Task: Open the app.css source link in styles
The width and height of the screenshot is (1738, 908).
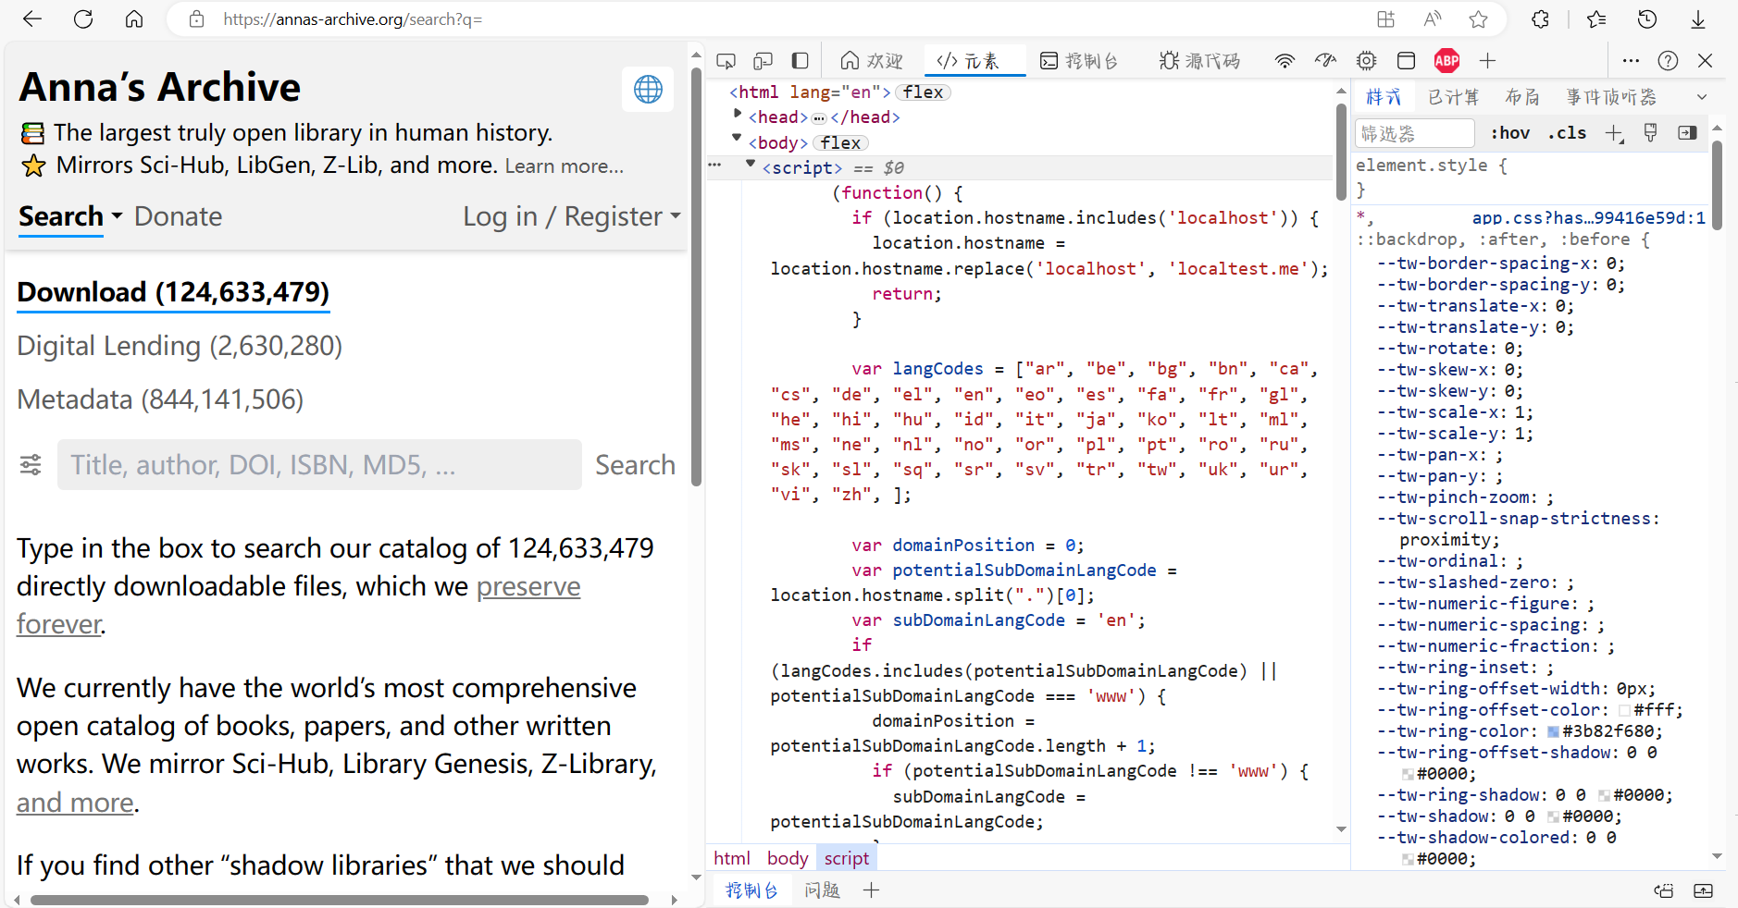Action: (1588, 218)
